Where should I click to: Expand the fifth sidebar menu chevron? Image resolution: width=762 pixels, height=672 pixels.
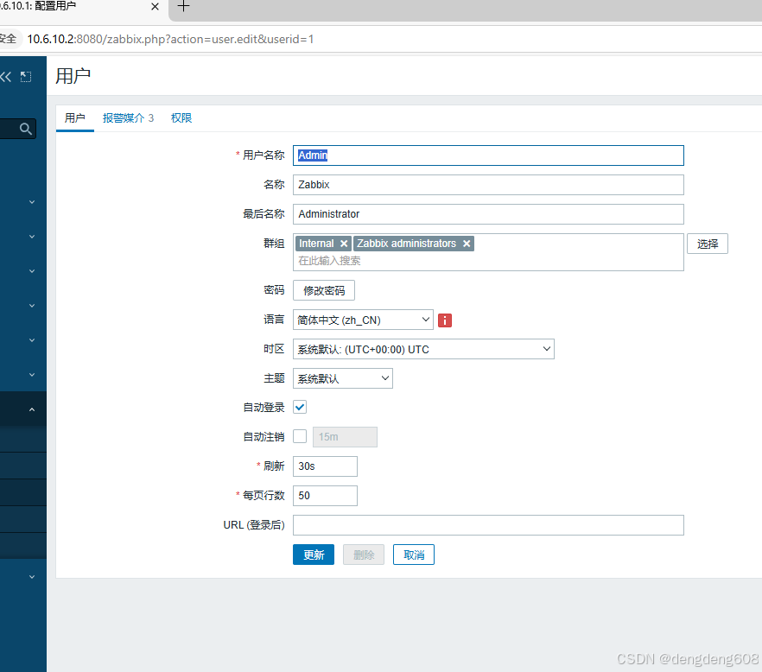pos(32,339)
